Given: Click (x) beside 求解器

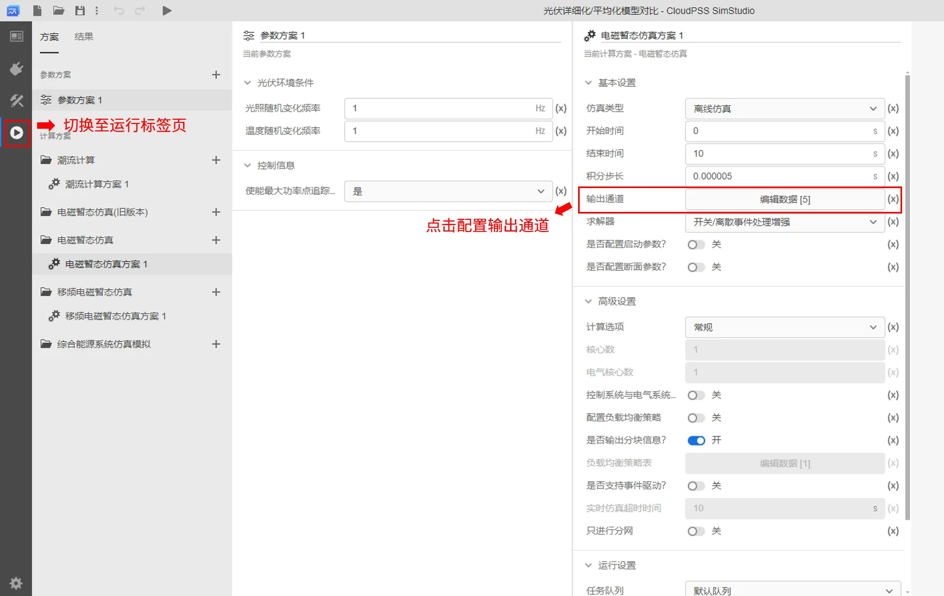Looking at the screenshot, I should [x=893, y=221].
